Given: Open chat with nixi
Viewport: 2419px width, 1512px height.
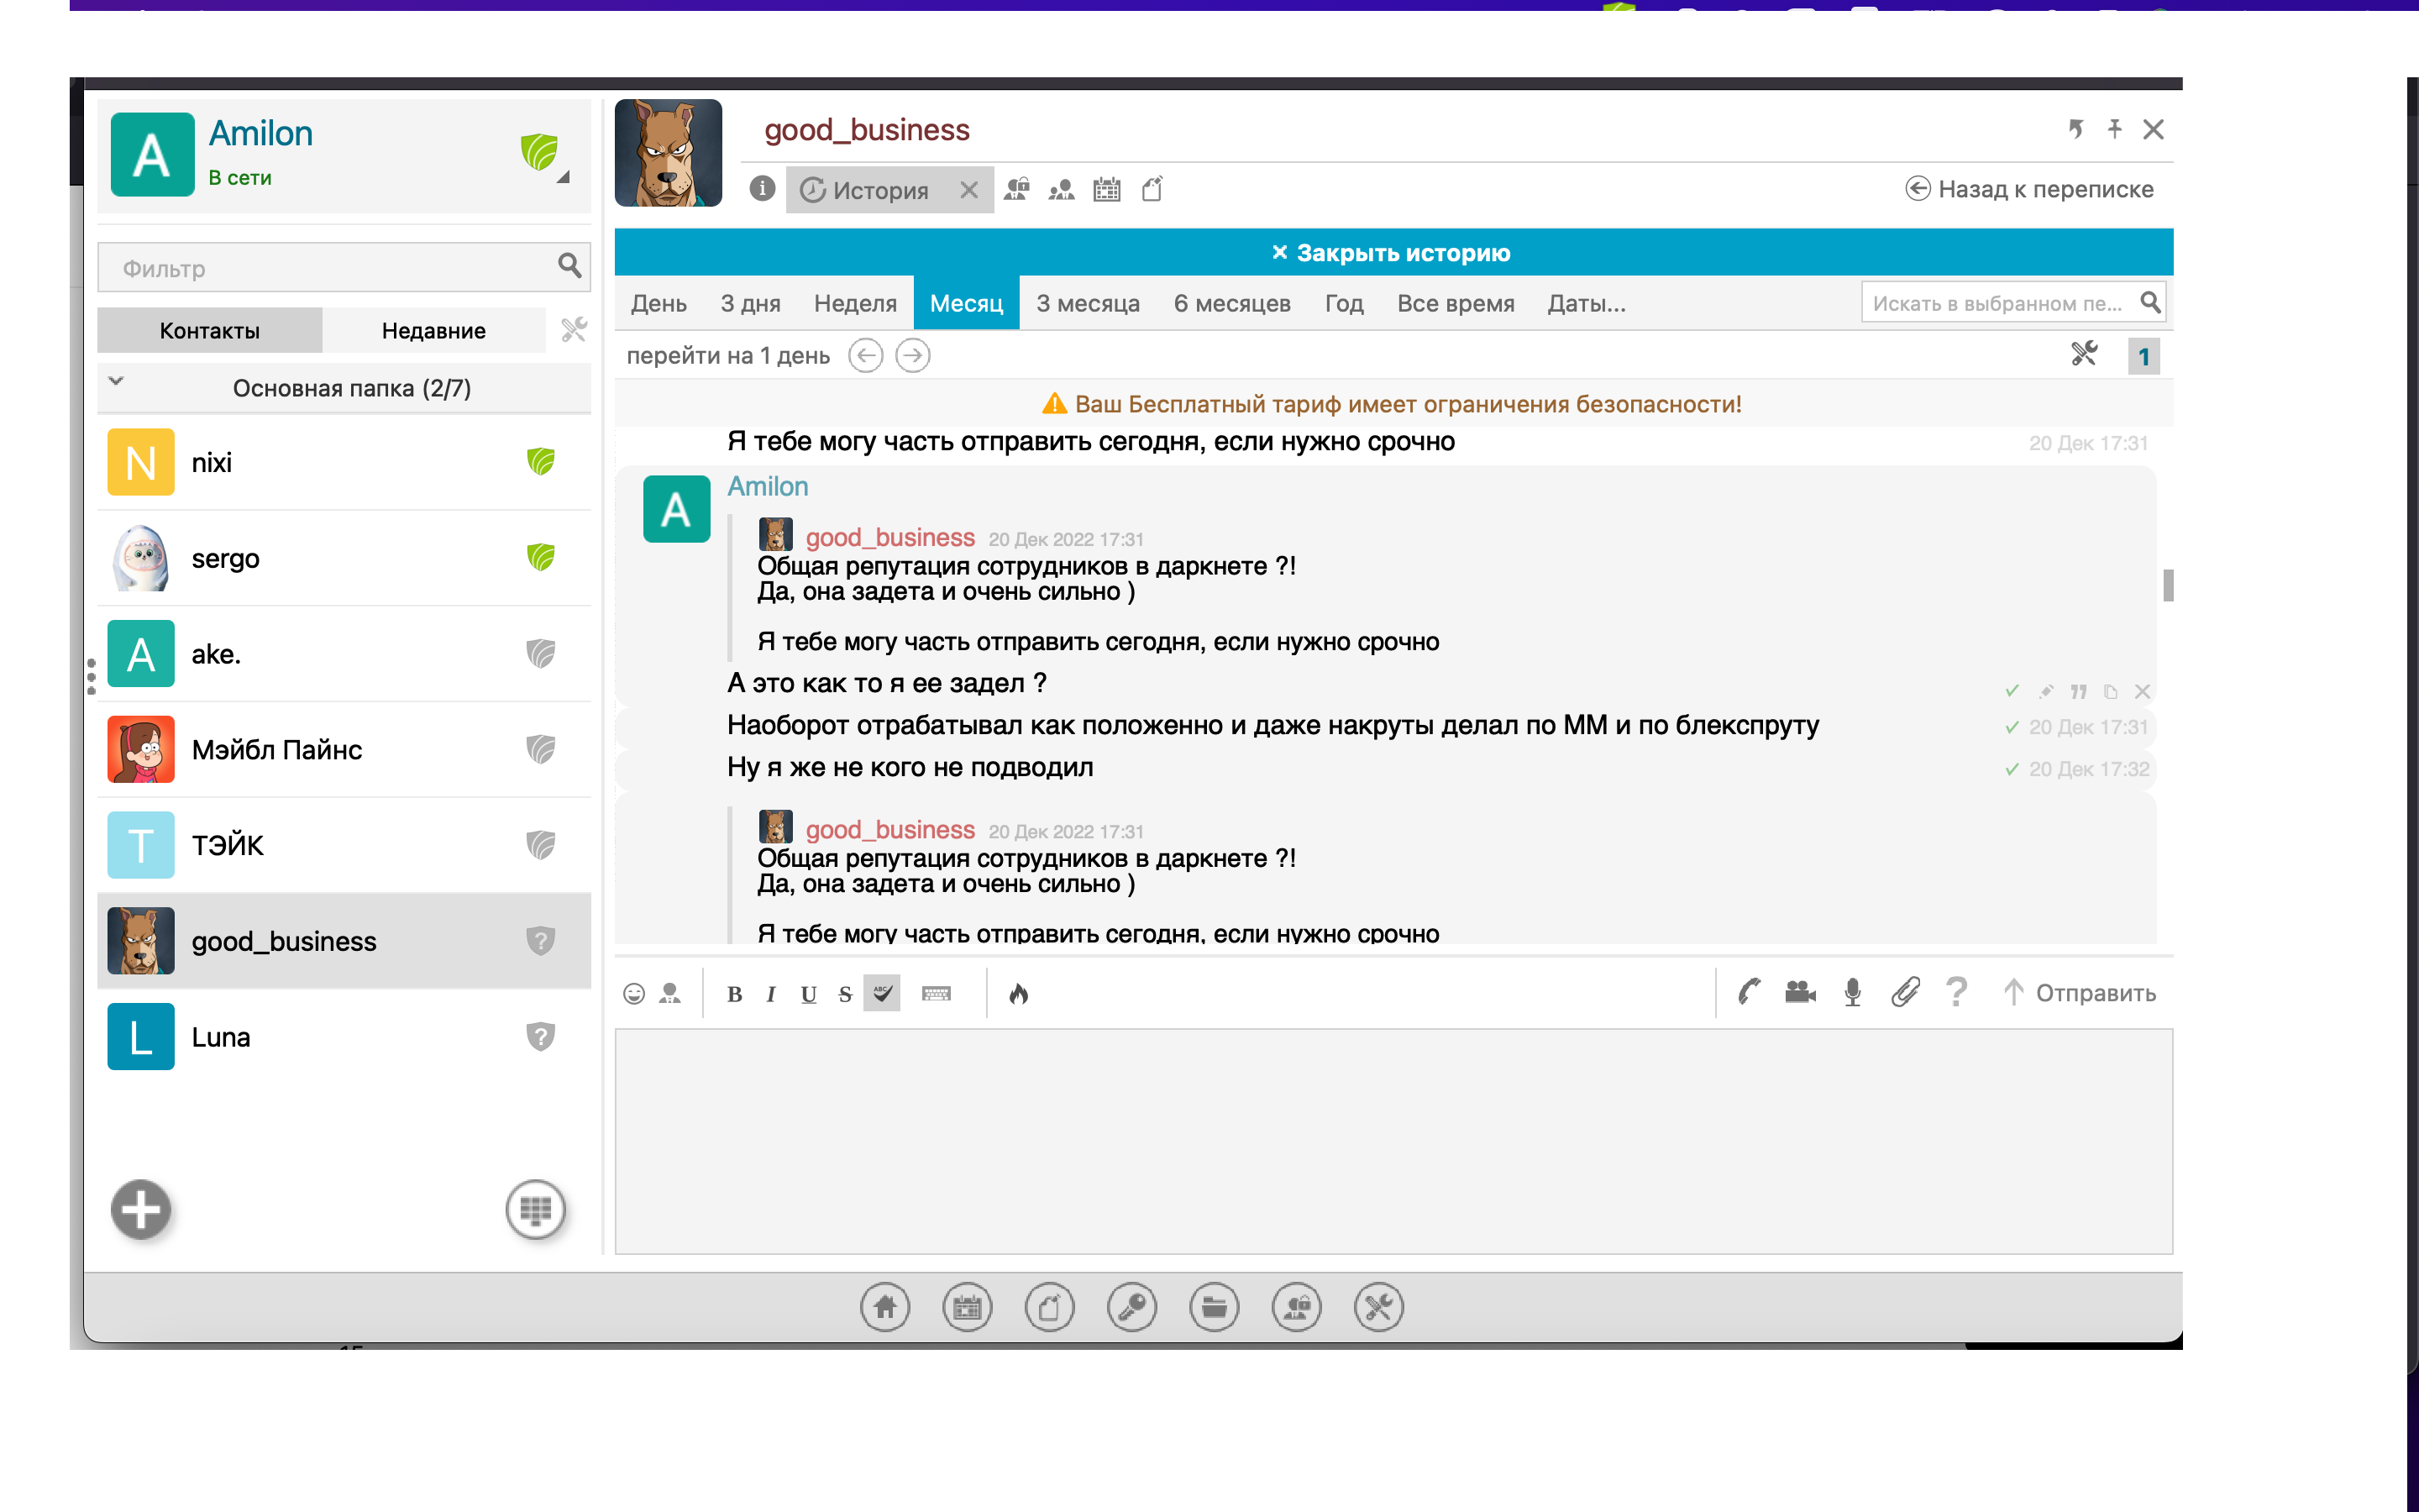Looking at the screenshot, I should coord(344,462).
